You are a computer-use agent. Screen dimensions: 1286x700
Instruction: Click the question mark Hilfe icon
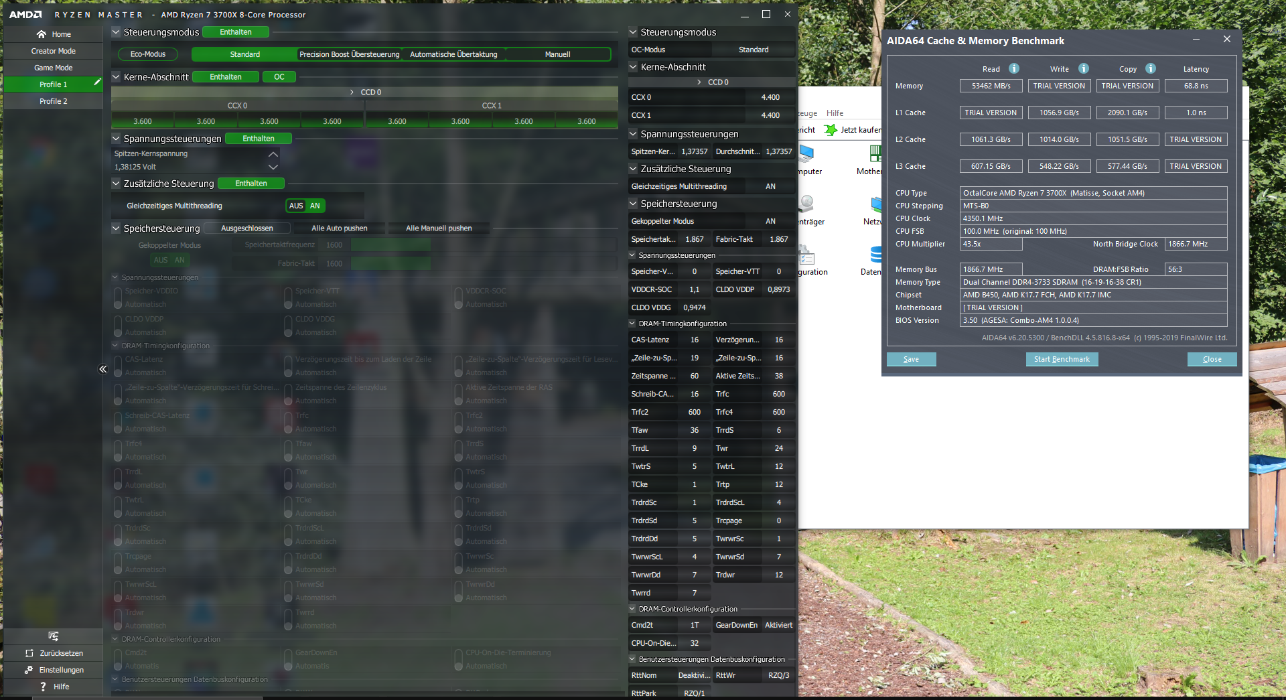[x=43, y=687]
